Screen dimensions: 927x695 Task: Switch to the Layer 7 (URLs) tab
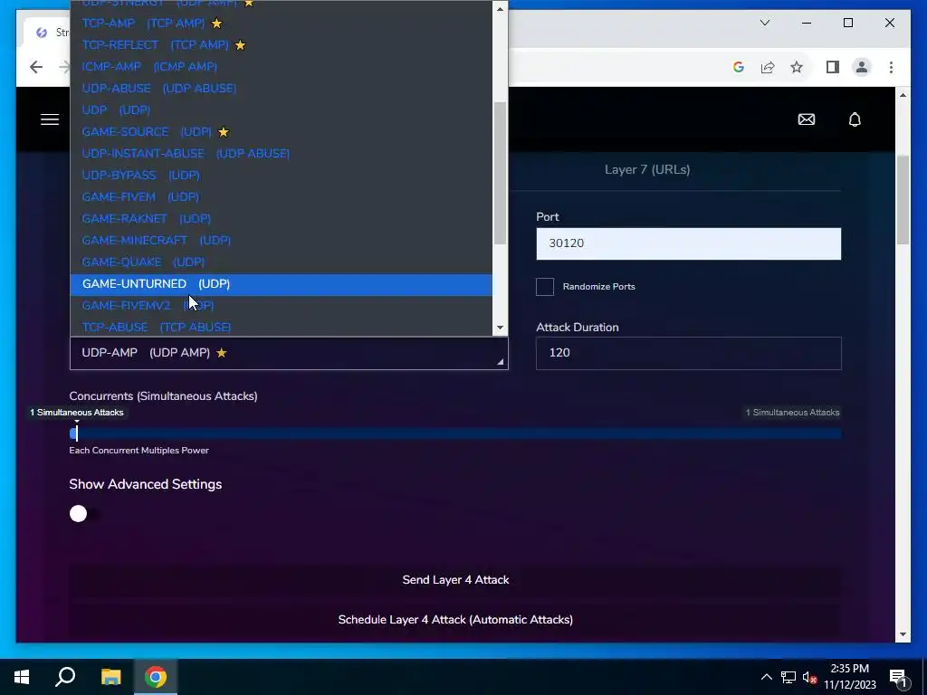pos(647,169)
